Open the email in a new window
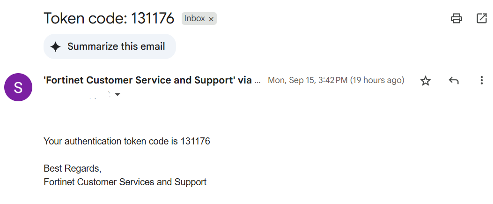 point(481,19)
